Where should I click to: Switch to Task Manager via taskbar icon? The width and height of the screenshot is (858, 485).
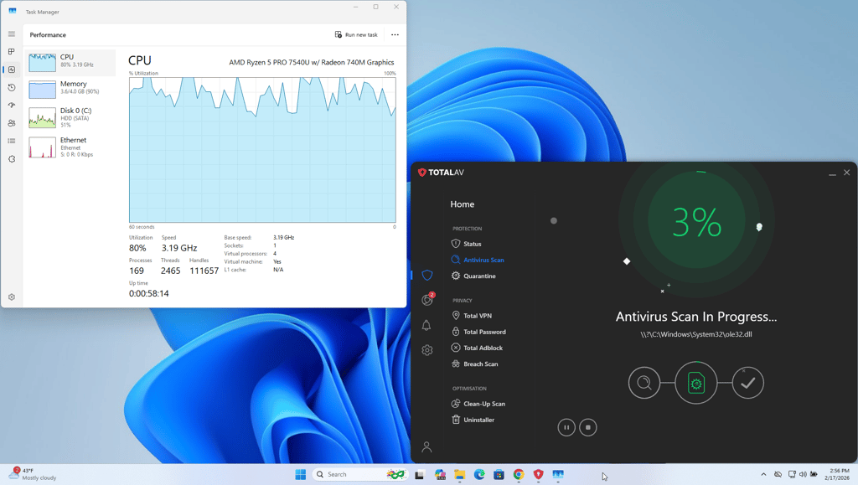point(558,475)
